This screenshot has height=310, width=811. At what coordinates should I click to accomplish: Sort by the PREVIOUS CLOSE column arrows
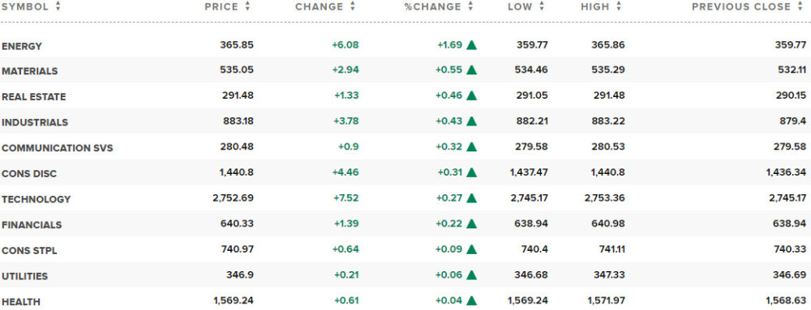(802, 6)
